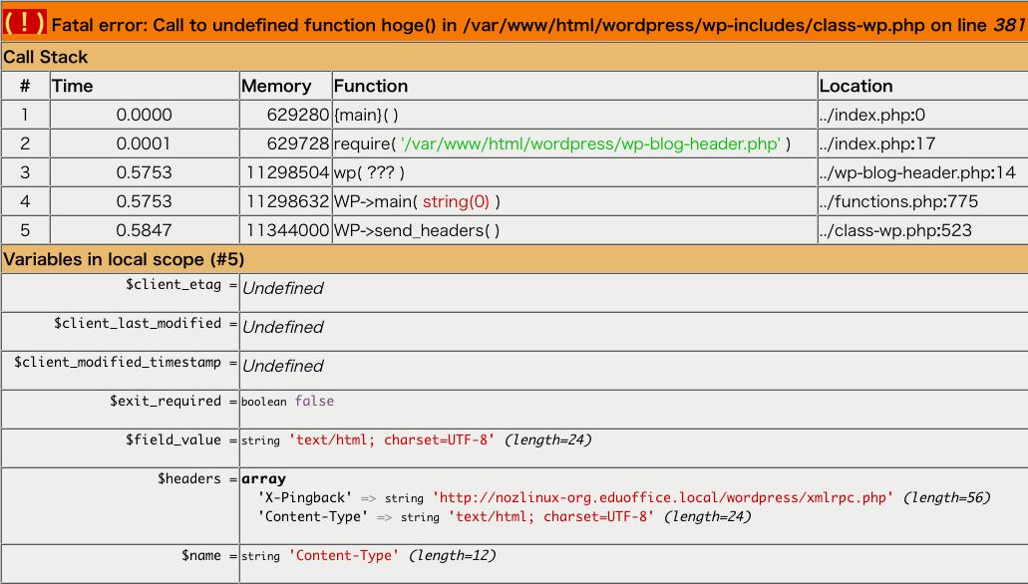Click the 'Location' column header
The image size is (1028, 584).
tap(856, 86)
